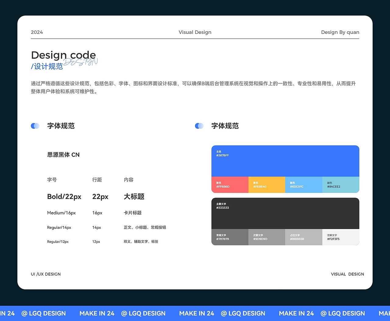Choose the teal swatch #84CEE2
Screen dimensions: 390x321
pyautogui.click(x=341, y=185)
